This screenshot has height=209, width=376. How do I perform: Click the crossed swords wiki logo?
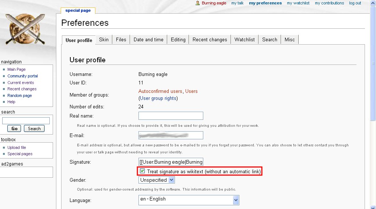click(25, 29)
